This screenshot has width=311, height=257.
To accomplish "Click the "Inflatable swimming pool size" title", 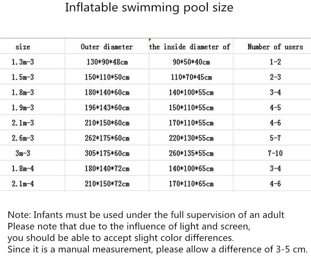I will tap(149, 7).
